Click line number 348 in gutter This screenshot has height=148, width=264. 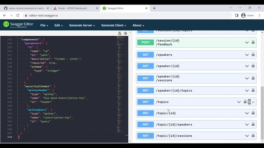[9, 137]
